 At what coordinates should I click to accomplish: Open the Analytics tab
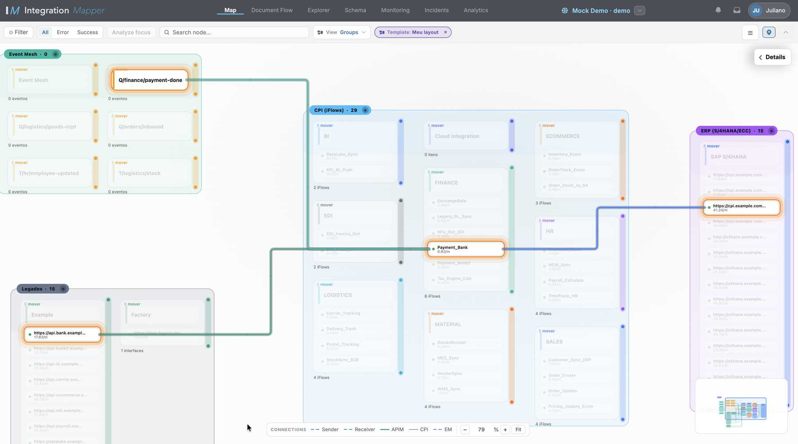tap(476, 10)
